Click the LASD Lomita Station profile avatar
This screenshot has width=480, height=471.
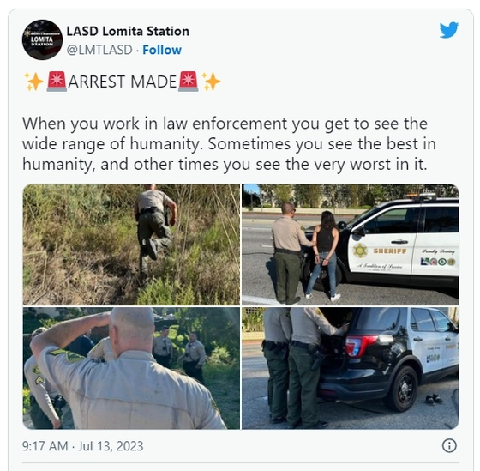[x=42, y=39]
